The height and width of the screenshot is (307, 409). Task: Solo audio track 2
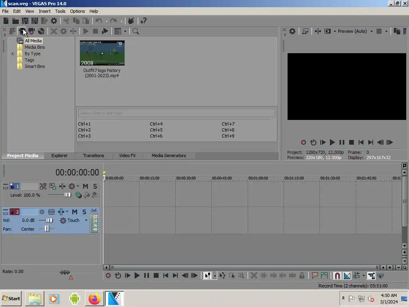84,212
